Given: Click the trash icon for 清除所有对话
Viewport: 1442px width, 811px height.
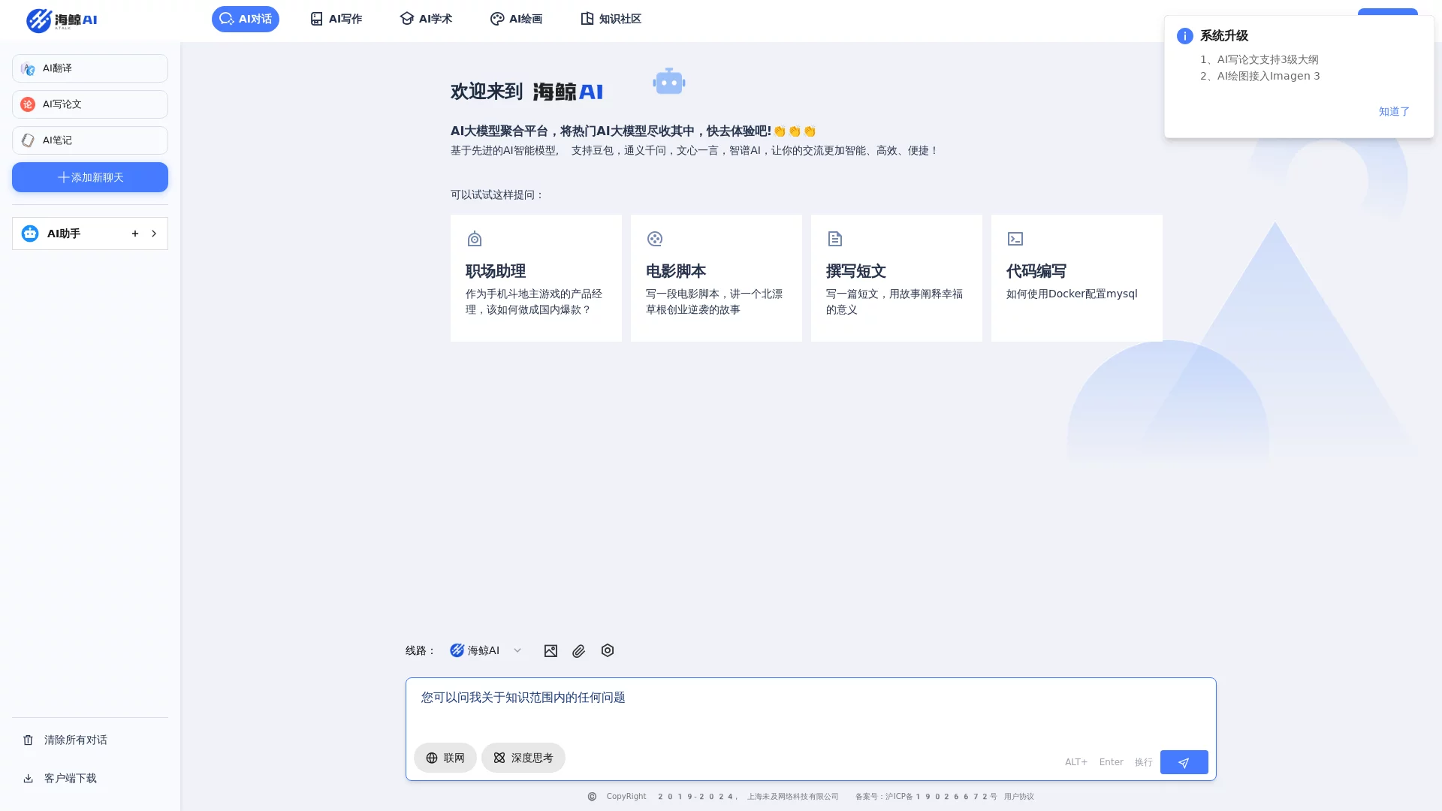Looking at the screenshot, I should tap(29, 740).
